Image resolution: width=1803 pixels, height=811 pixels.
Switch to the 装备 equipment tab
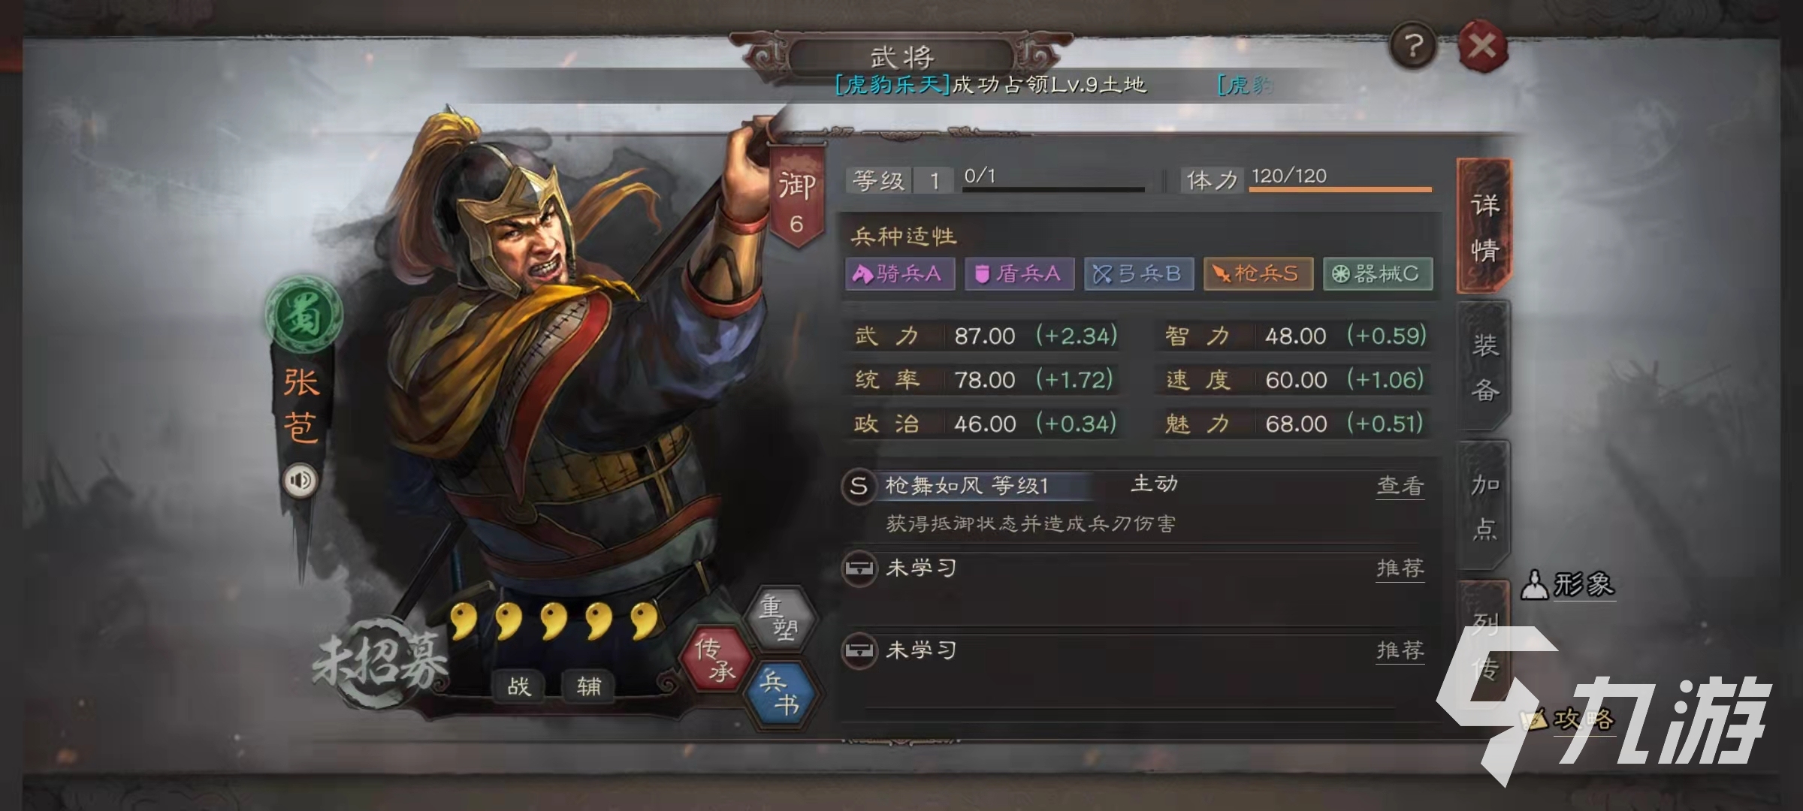(1484, 367)
